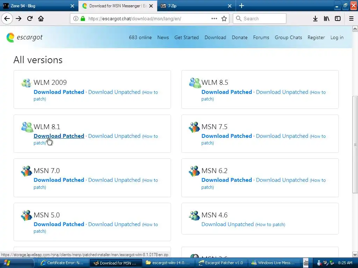Open Group Chats page
This screenshot has height=268, width=358.
288,37
